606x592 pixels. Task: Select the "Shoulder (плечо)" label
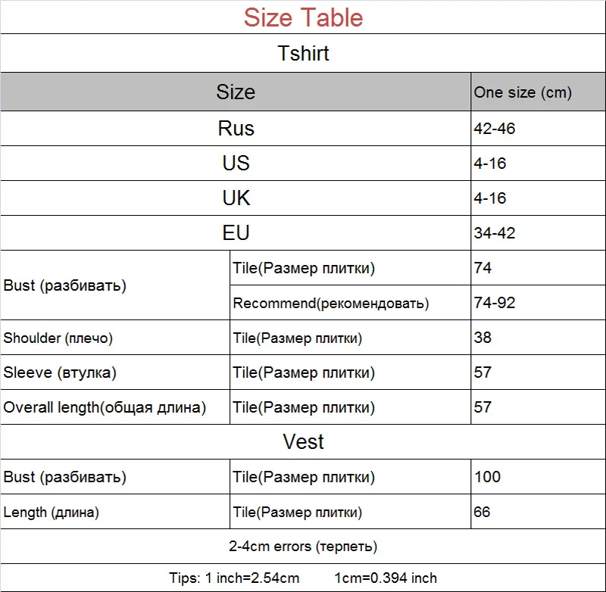pos(58,338)
